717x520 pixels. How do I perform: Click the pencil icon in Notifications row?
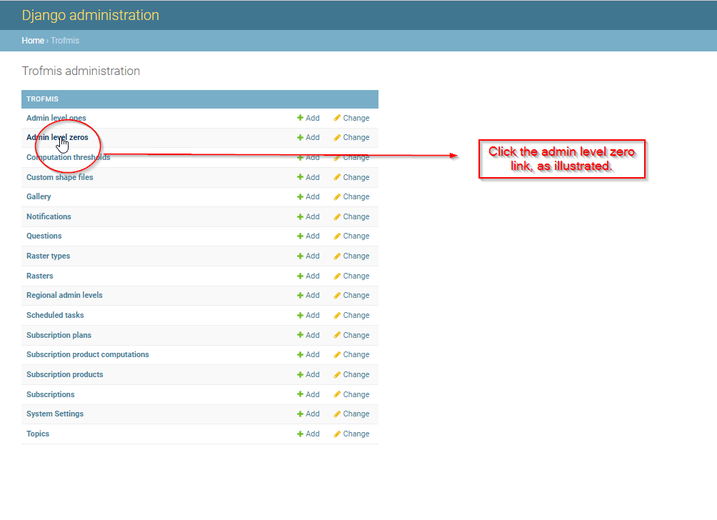click(x=337, y=216)
